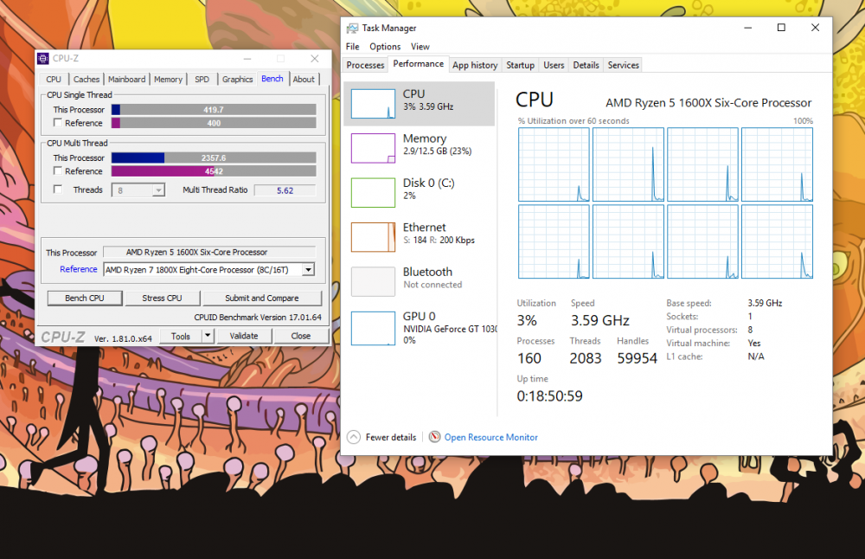This screenshot has height=559, width=865.
Task: Click the Validate button in CPU-Z
Action: coord(243,336)
